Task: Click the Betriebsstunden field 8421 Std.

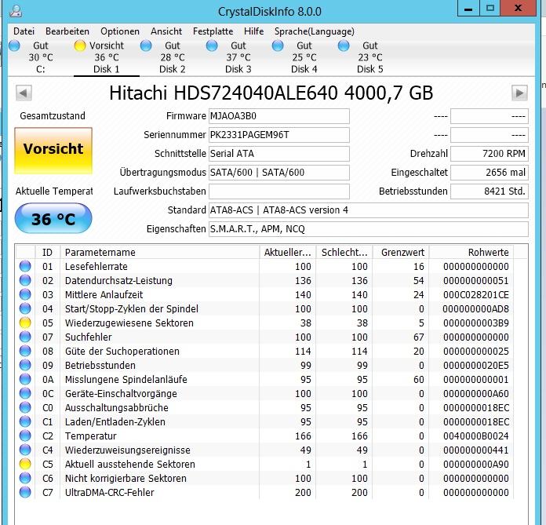Action: [x=490, y=191]
